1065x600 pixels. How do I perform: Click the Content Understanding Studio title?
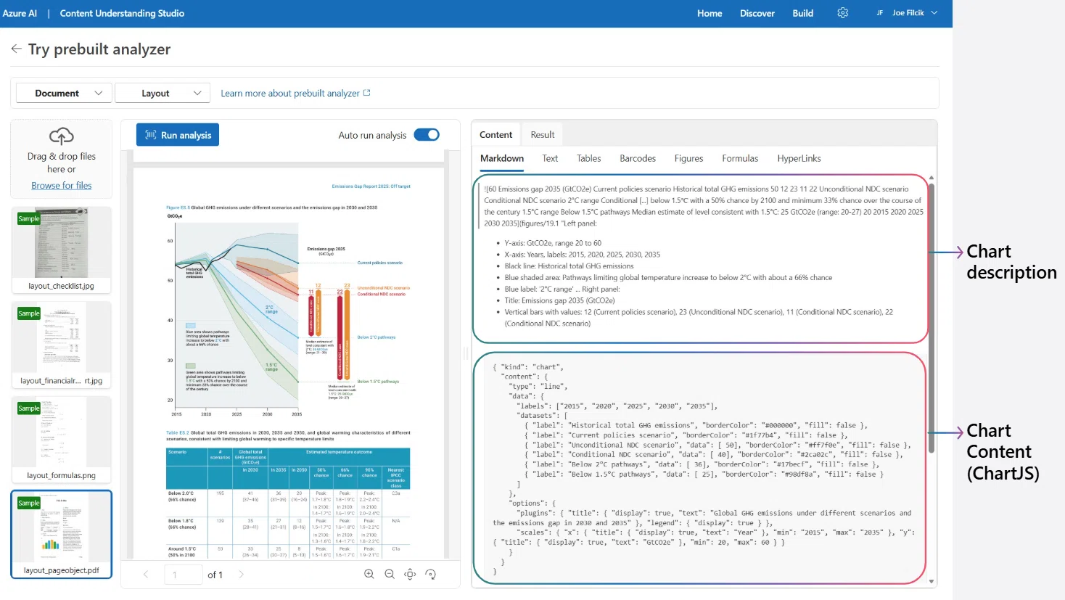click(x=122, y=13)
